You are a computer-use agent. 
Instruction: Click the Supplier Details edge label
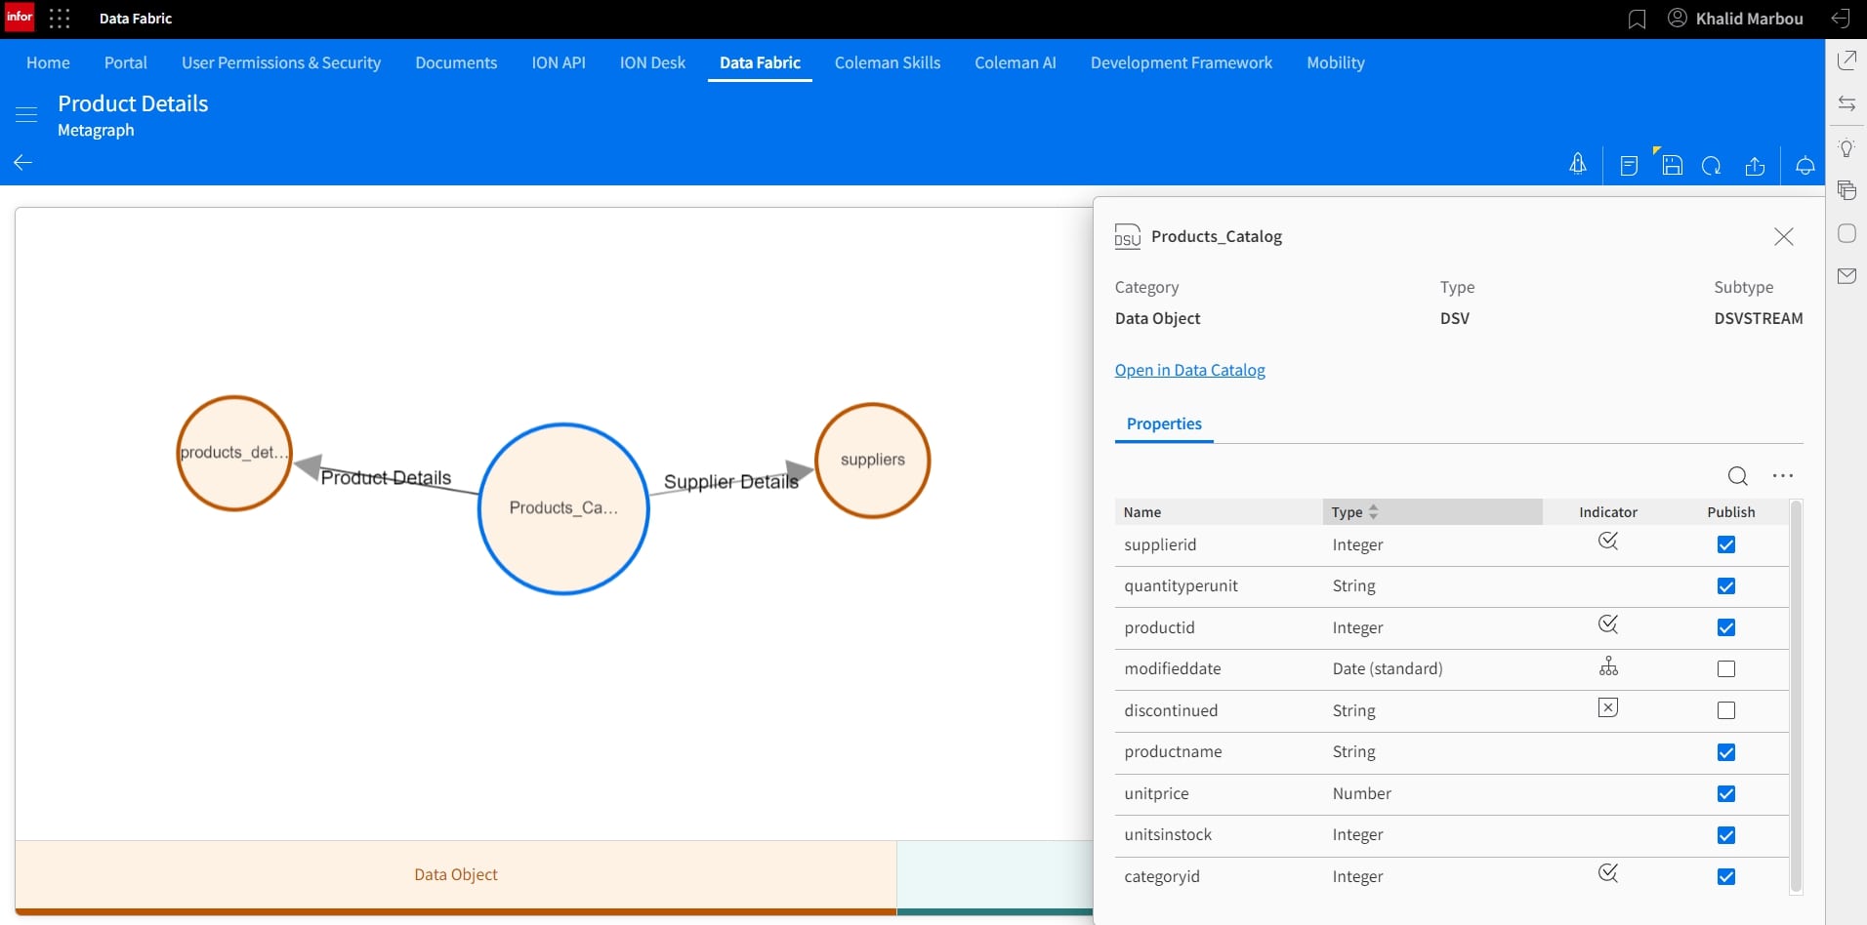coord(730,482)
